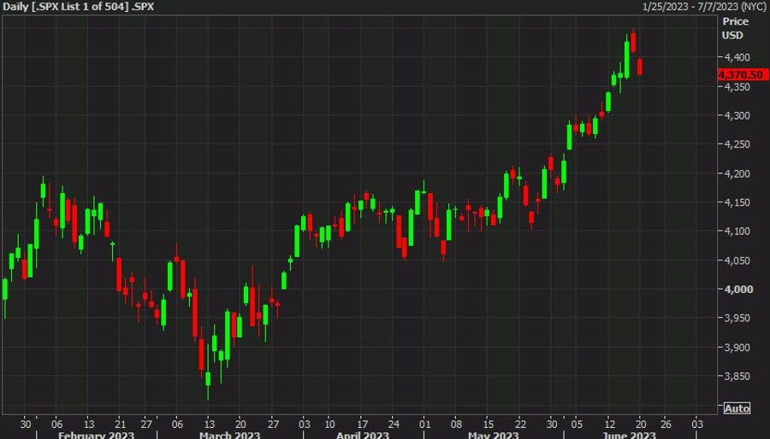
Task: Select the 4,000 level on price axis
Action: point(736,290)
